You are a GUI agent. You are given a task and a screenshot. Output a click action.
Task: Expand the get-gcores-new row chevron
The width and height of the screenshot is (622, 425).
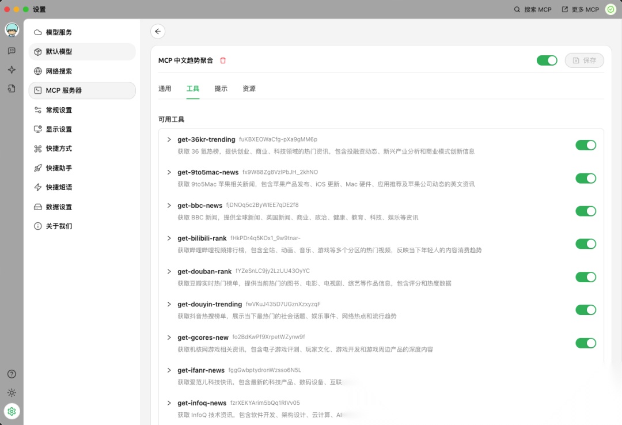tap(169, 337)
